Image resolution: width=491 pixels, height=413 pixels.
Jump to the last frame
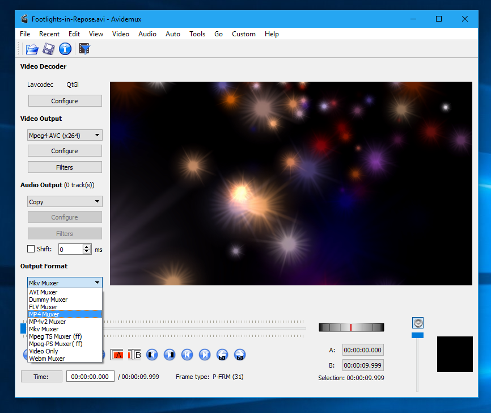pyautogui.click(x=205, y=355)
